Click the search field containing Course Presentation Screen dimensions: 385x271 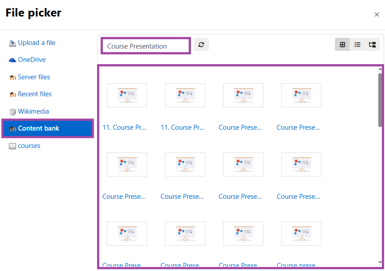(x=146, y=46)
